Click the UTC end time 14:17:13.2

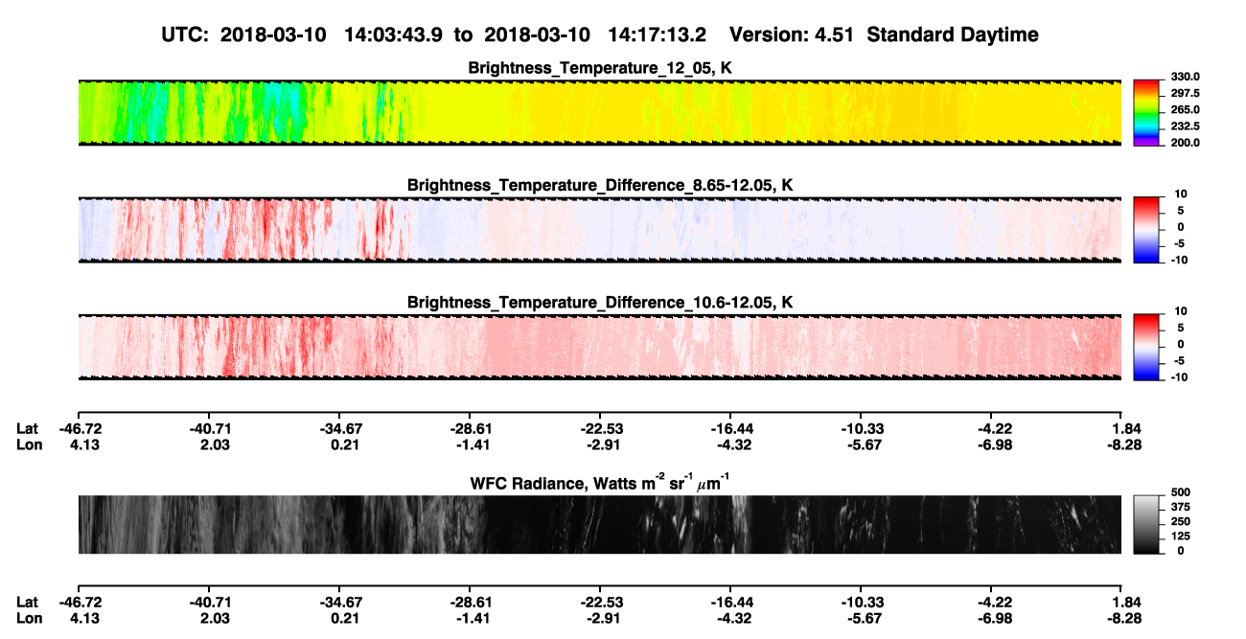(x=657, y=34)
